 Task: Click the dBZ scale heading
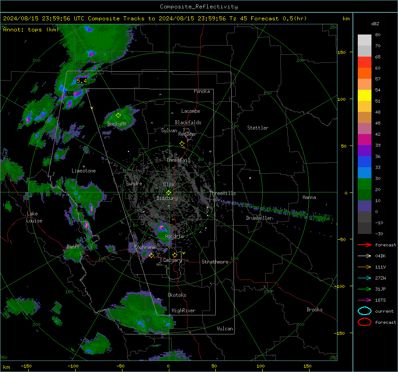coord(375,24)
